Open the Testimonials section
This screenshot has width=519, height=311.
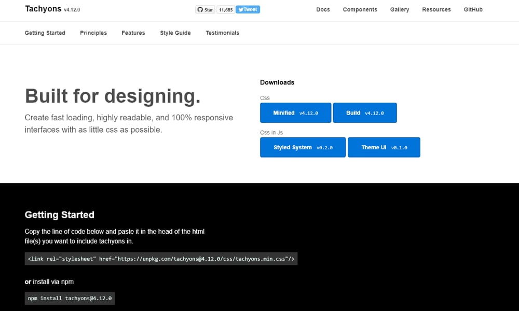coord(222,33)
